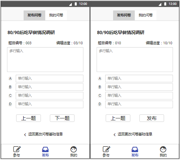Click option A 单行输入 field in question 010

click(139, 79)
